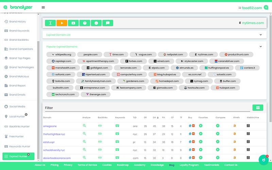Open the Blog footer link

pos(172,165)
